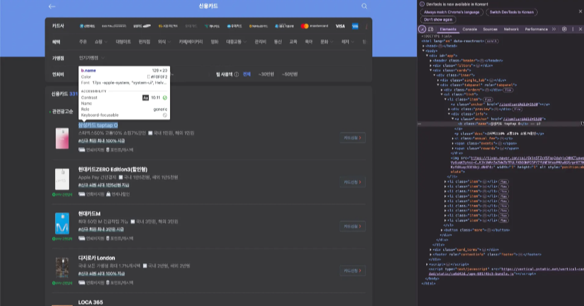Image resolution: width=584 pixels, height=306 pixels.
Task: Select the 통신 benefit filter
Action: tap(278, 42)
